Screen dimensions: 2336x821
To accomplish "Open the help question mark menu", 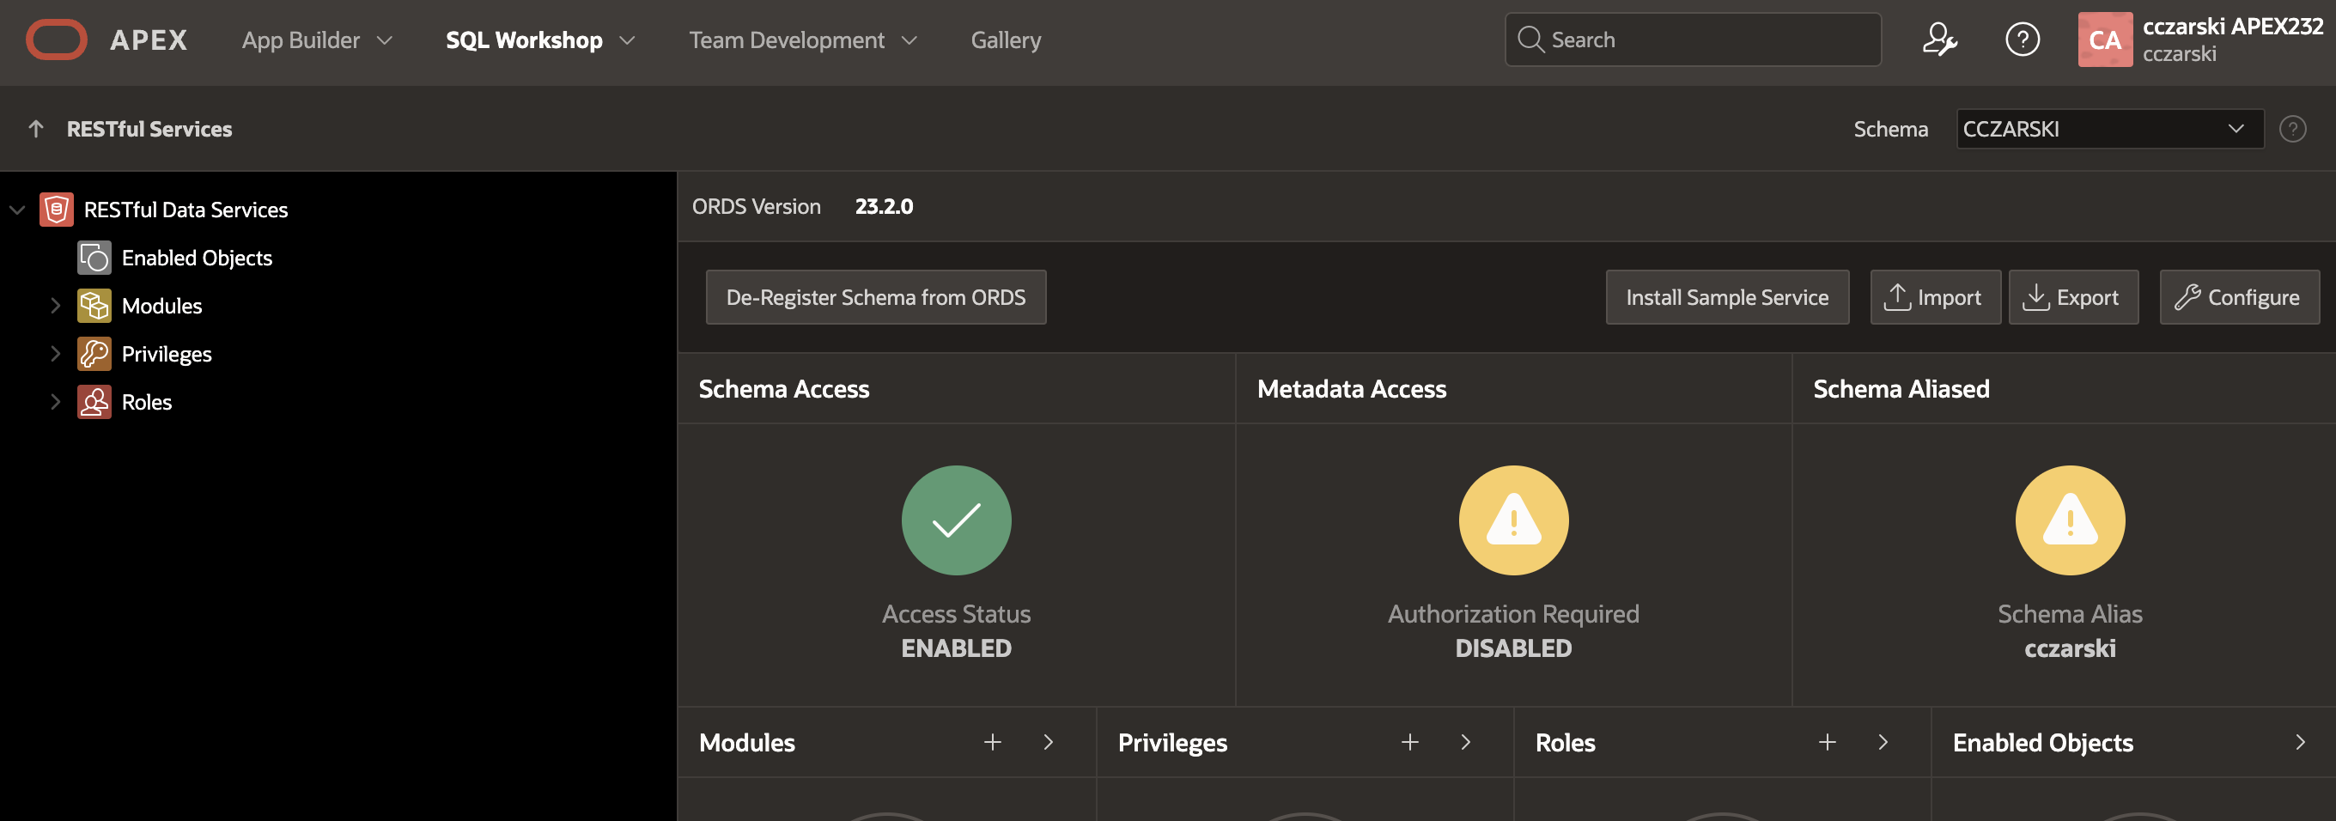I will pyautogui.click(x=2022, y=40).
